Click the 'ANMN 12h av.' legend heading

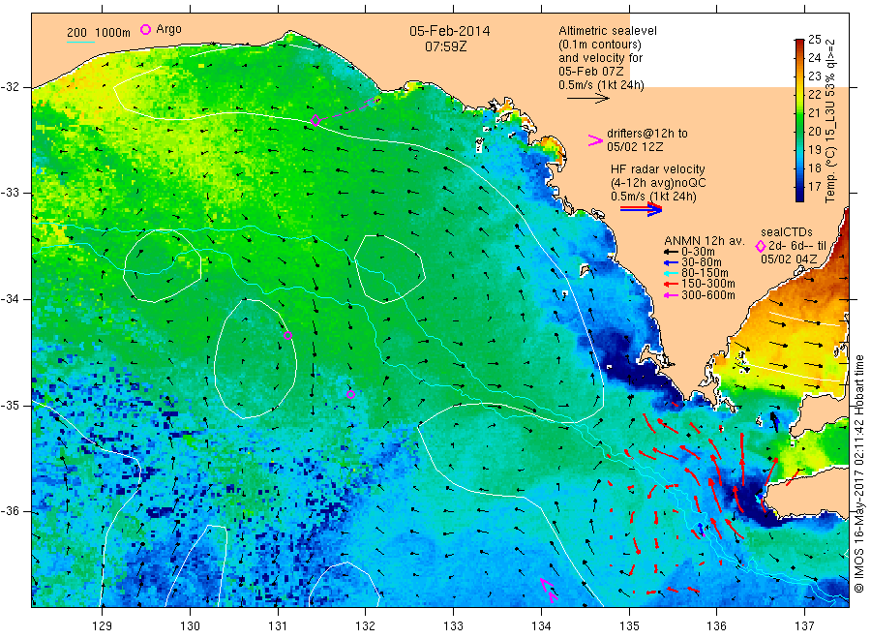pyautogui.click(x=704, y=241)
